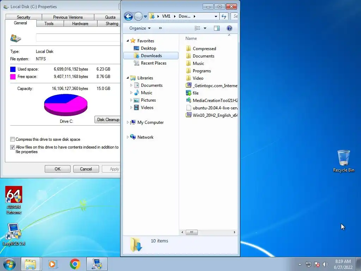
Task: Expand the Pictures library node
Action: pos(131,100)
